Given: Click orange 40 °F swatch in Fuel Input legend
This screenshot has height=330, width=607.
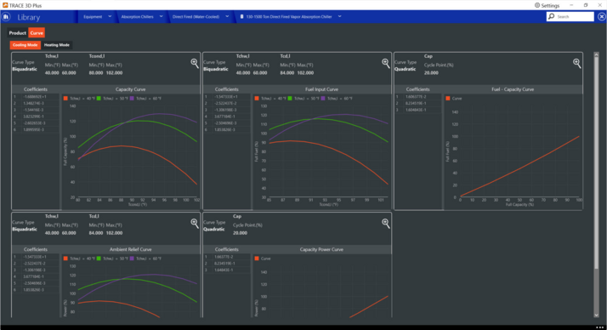Looking at the screenshot, I should click(257, 99).
